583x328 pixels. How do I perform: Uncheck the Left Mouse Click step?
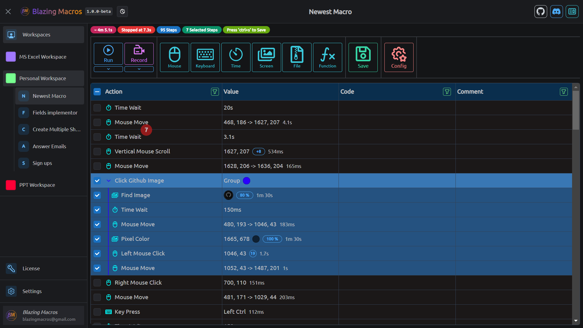(x=97, y=254)
